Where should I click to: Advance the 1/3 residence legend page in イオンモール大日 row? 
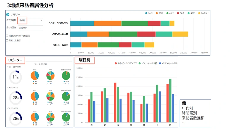pyautogui.click(x=68, y=104)
